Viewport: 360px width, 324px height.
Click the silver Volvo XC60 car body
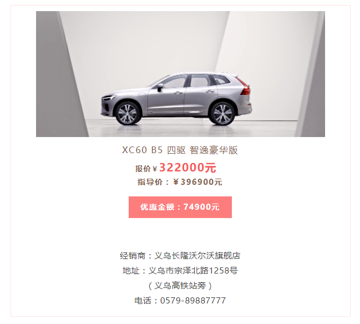coord(176,99)
